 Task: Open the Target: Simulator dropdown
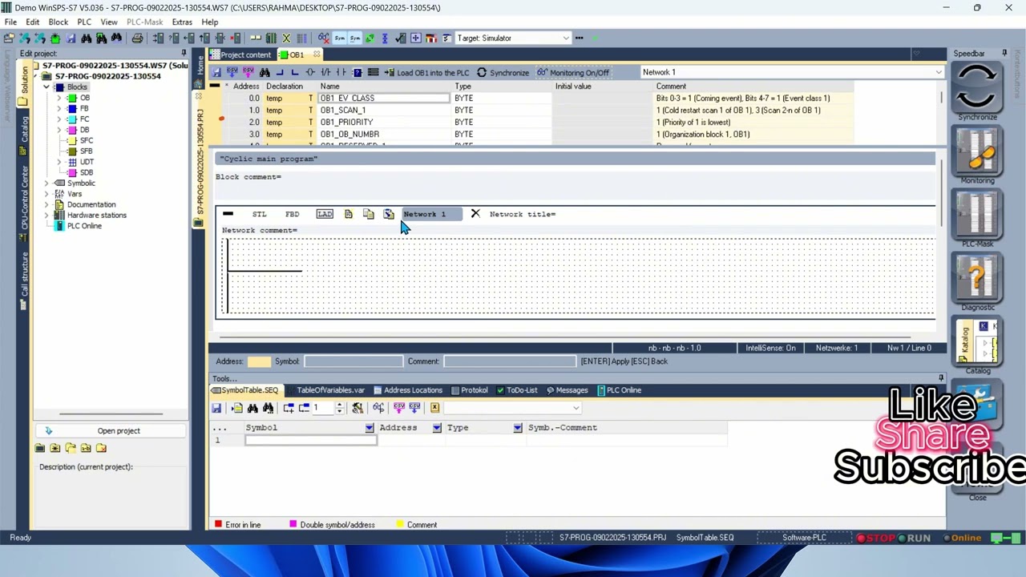[566, 38]
